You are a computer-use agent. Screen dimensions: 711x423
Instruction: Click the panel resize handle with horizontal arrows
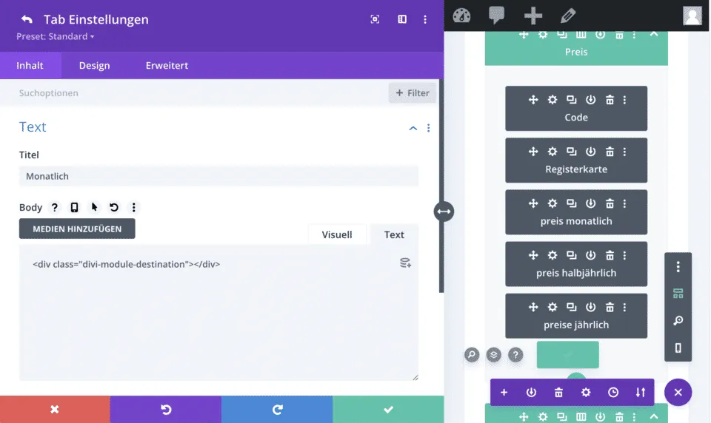click(444, 211)
